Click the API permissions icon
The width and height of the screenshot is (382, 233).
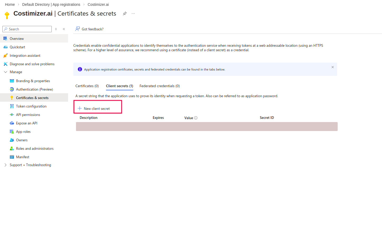12,115
